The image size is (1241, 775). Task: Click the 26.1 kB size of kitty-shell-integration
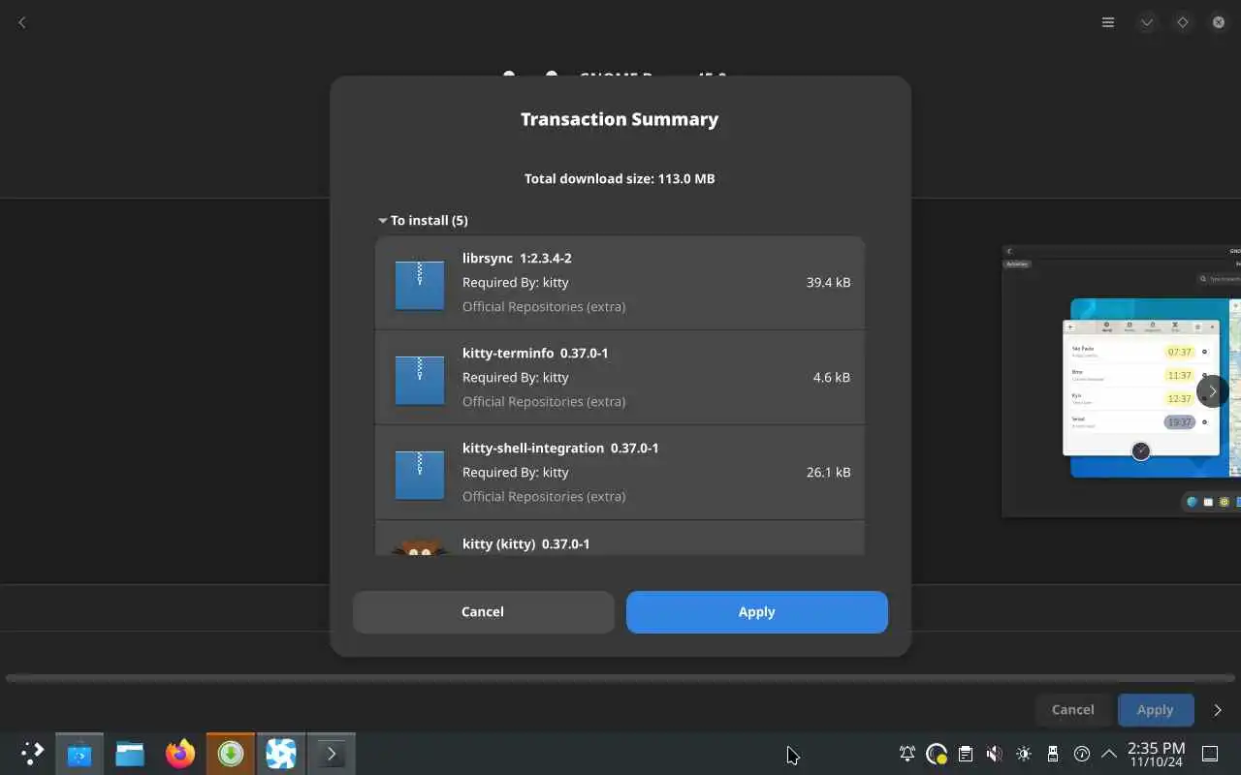pyautogui.click(x=828, y=472)
